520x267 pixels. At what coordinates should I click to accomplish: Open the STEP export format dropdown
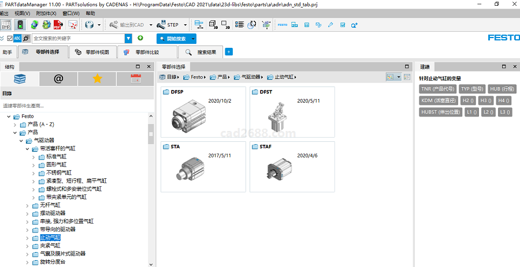pyautogui.click(x=185, y=25)
